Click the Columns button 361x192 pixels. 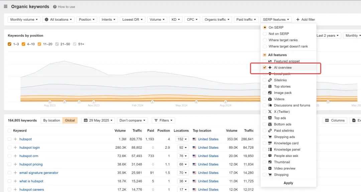(335, 120)
